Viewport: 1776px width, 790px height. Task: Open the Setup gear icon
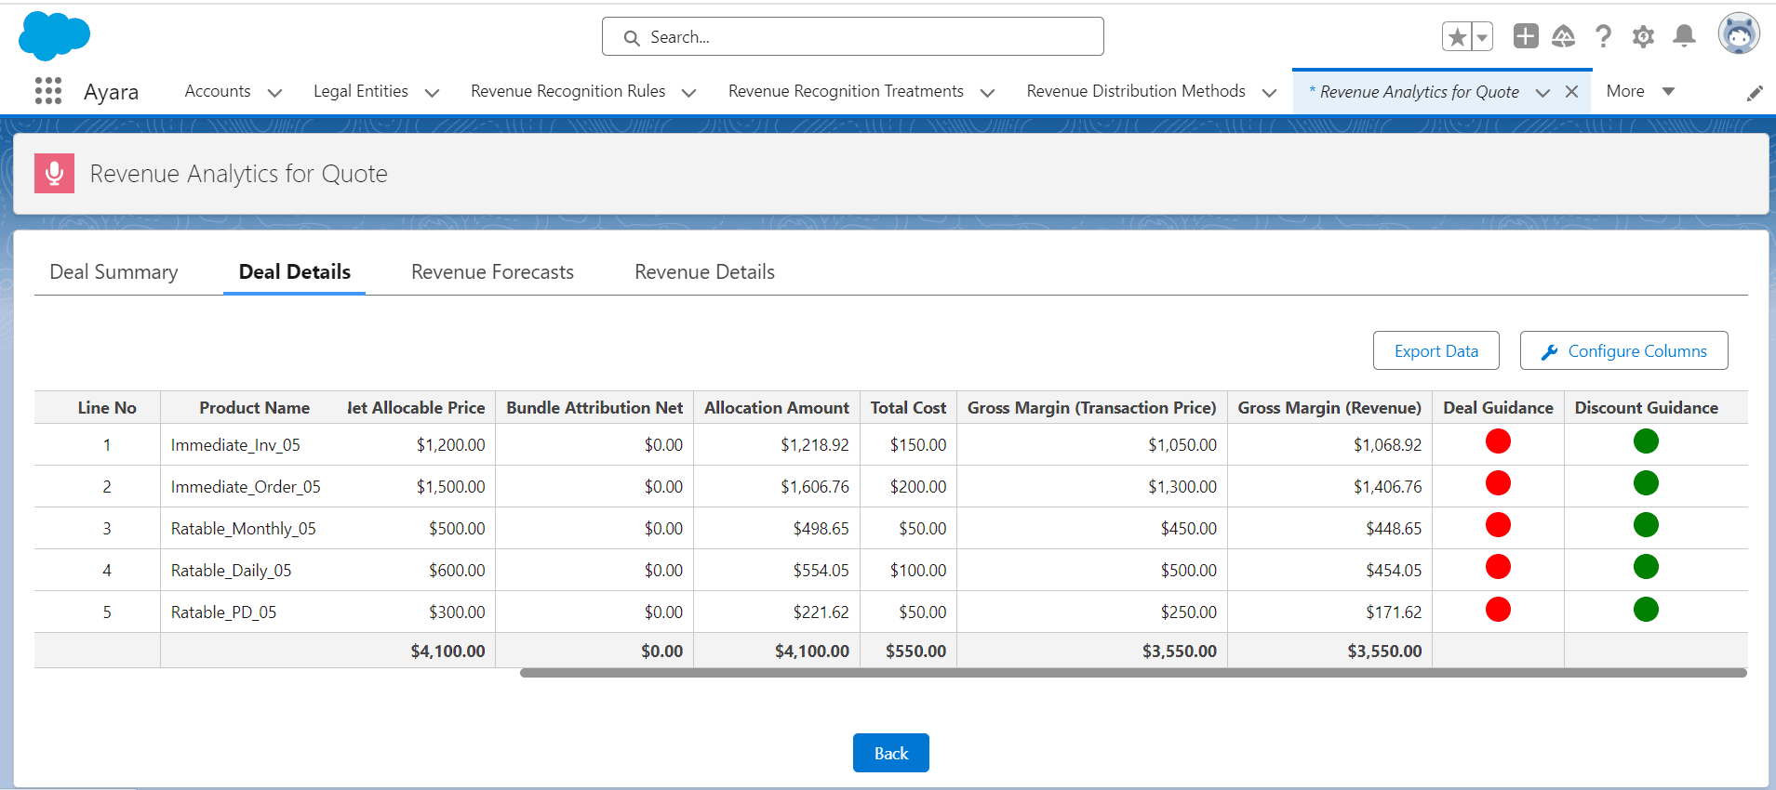[1643, 36]
